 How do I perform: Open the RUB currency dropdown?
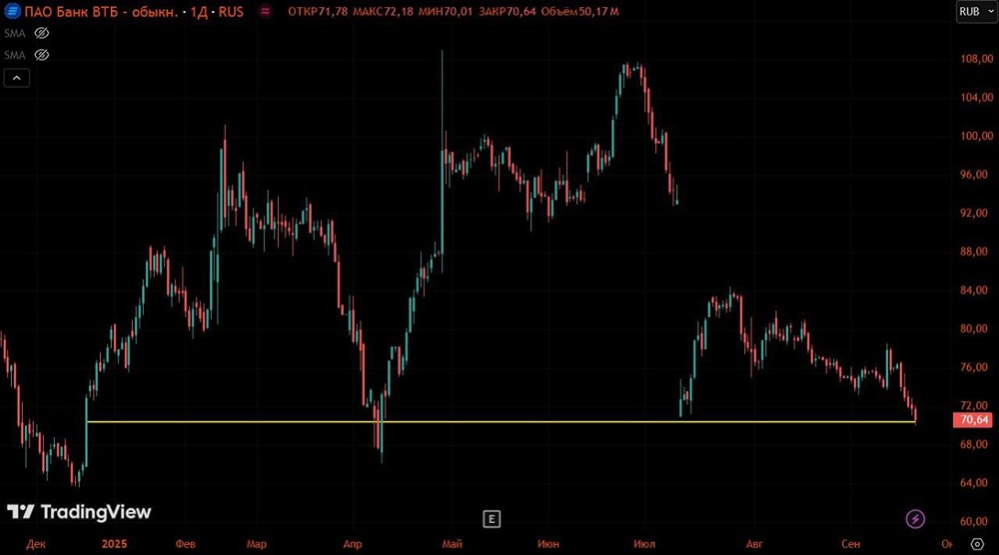975,11
